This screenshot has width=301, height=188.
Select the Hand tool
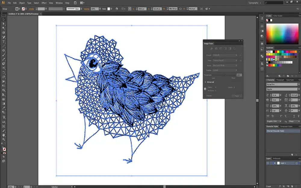point(4,135)
